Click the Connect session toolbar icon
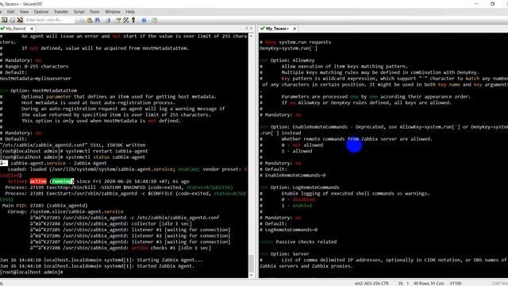Viewport: 508px width, 286px height. (x=5, y=20)
